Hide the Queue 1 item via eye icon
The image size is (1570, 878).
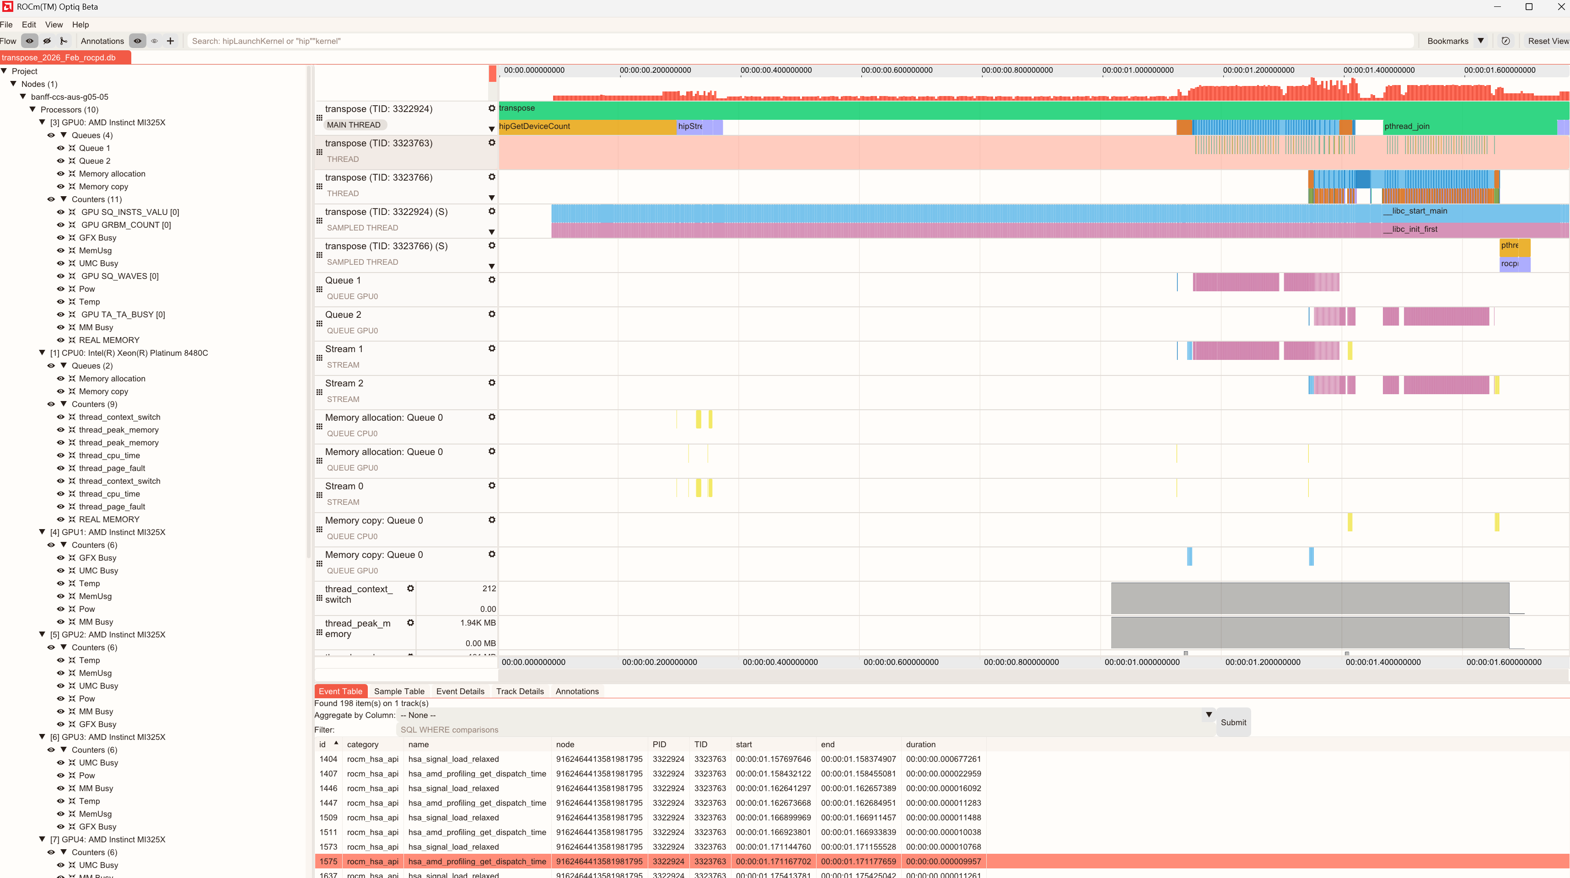pyautogui.click(x=60, y=148)
